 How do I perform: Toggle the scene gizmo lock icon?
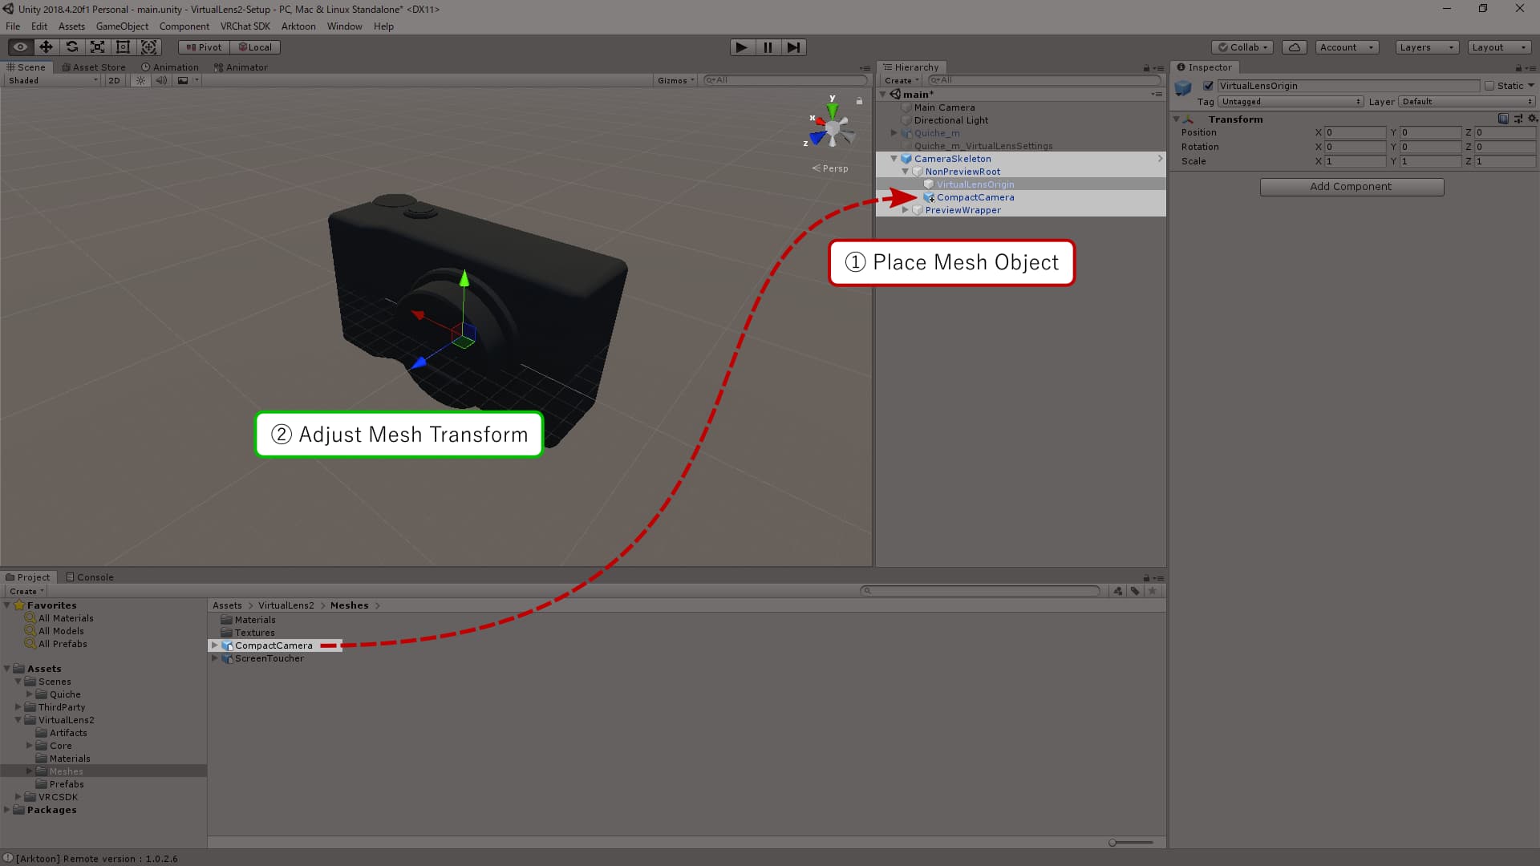pyautogui.click(x=859, y=101)
